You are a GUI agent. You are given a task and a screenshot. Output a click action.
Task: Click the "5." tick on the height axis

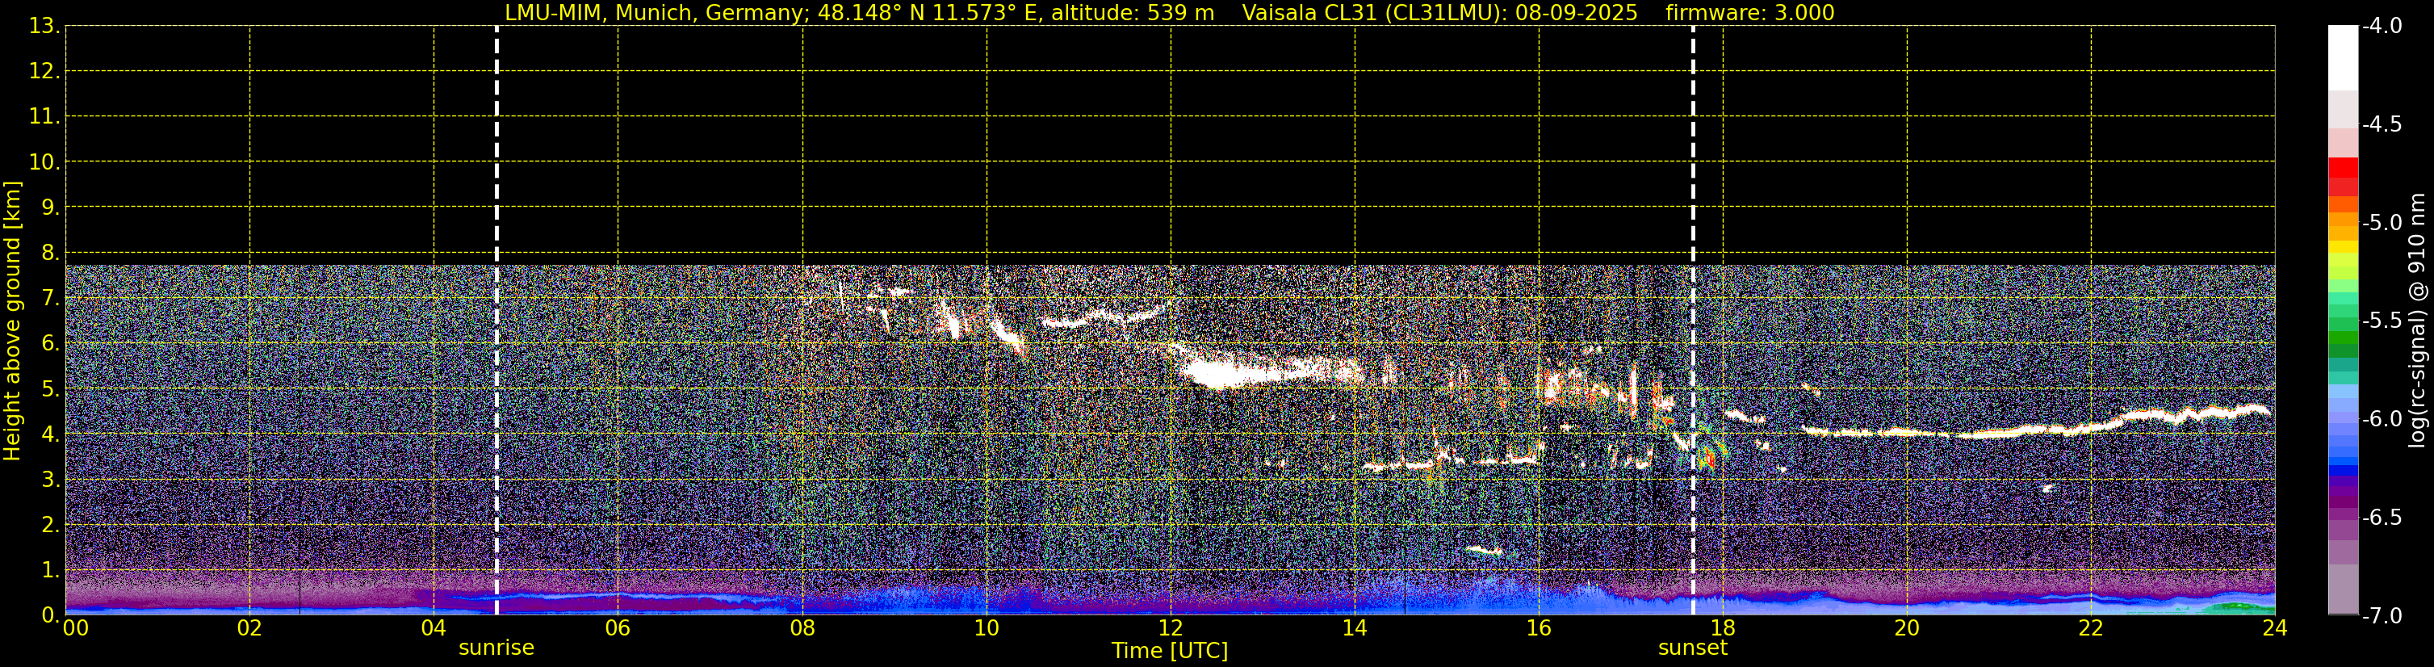[50, 388]
